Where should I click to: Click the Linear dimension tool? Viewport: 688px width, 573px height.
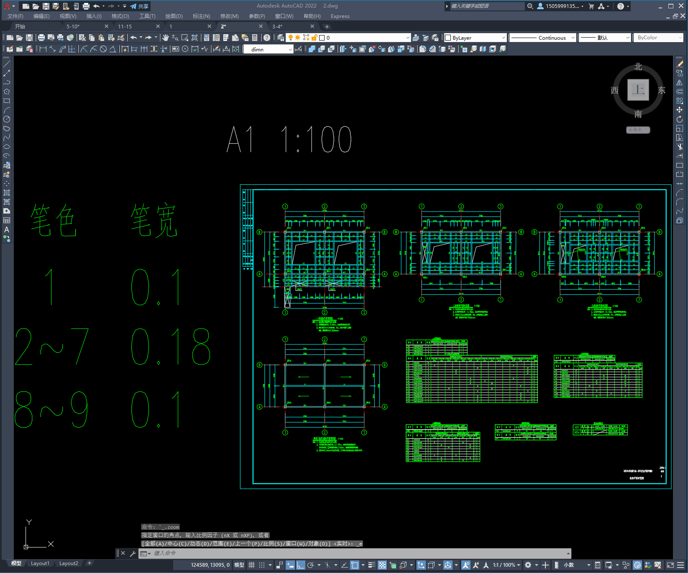(x=43, y=49)
